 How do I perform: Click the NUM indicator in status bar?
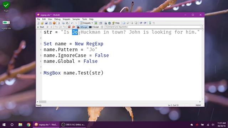pyautogui.click(x=198, y=105)
